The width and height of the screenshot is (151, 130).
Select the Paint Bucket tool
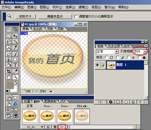coord(9,65)
